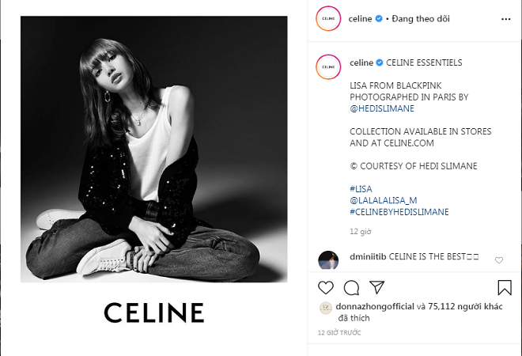The height and width of the screenshot is (356, 522).
Task: Open donnazhongofficial small avatar
Action: 326,308
